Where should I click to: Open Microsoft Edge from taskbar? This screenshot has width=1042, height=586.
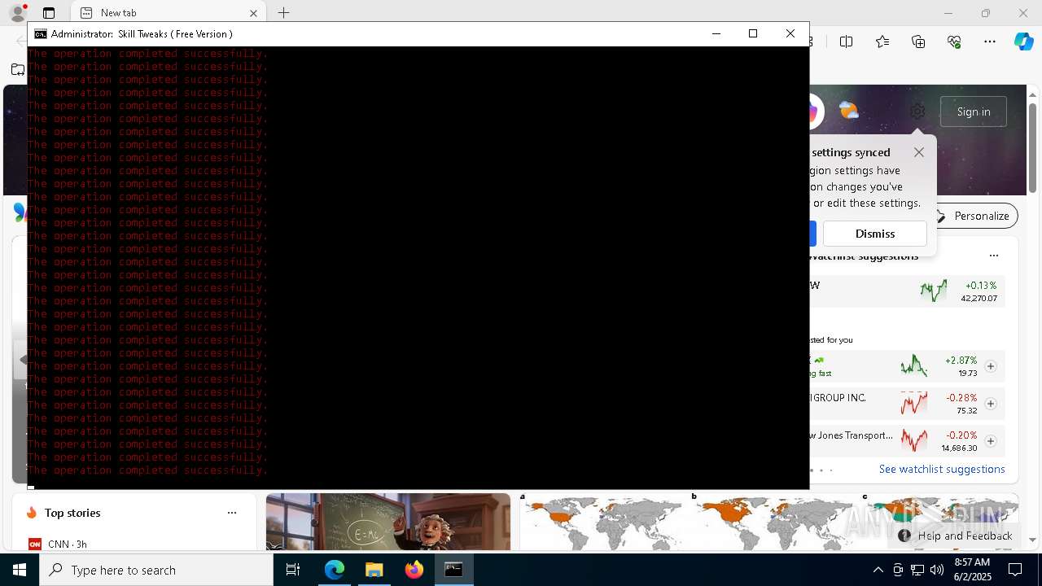(x=335, y=570)
